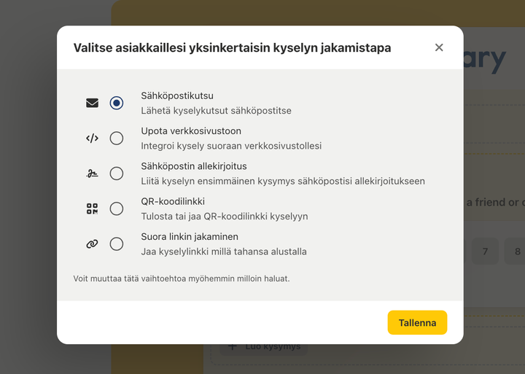This screenshot has width=525, height=374.
Task: Close the sharing method dialog
Action: (439, 47)
